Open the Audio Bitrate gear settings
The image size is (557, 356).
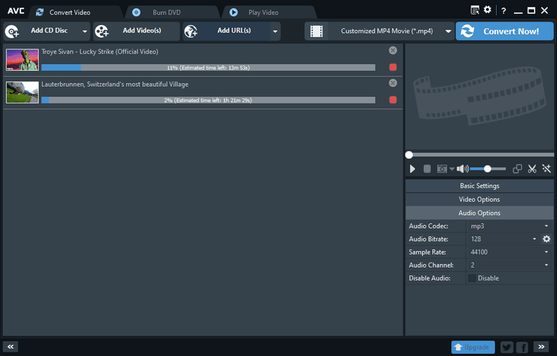(547, 239)
